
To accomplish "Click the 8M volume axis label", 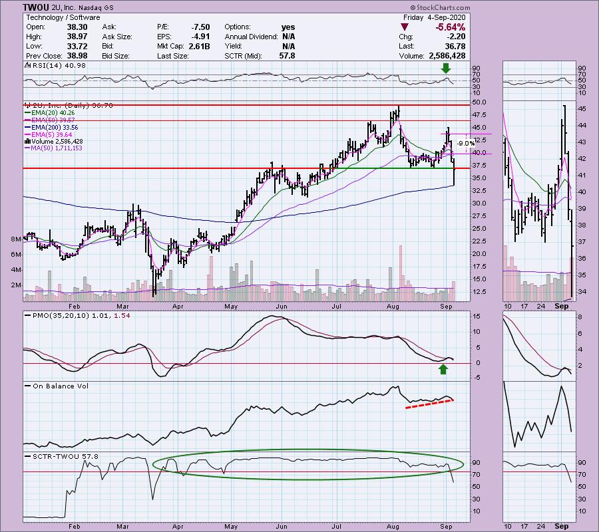I will tap(16, 239).
